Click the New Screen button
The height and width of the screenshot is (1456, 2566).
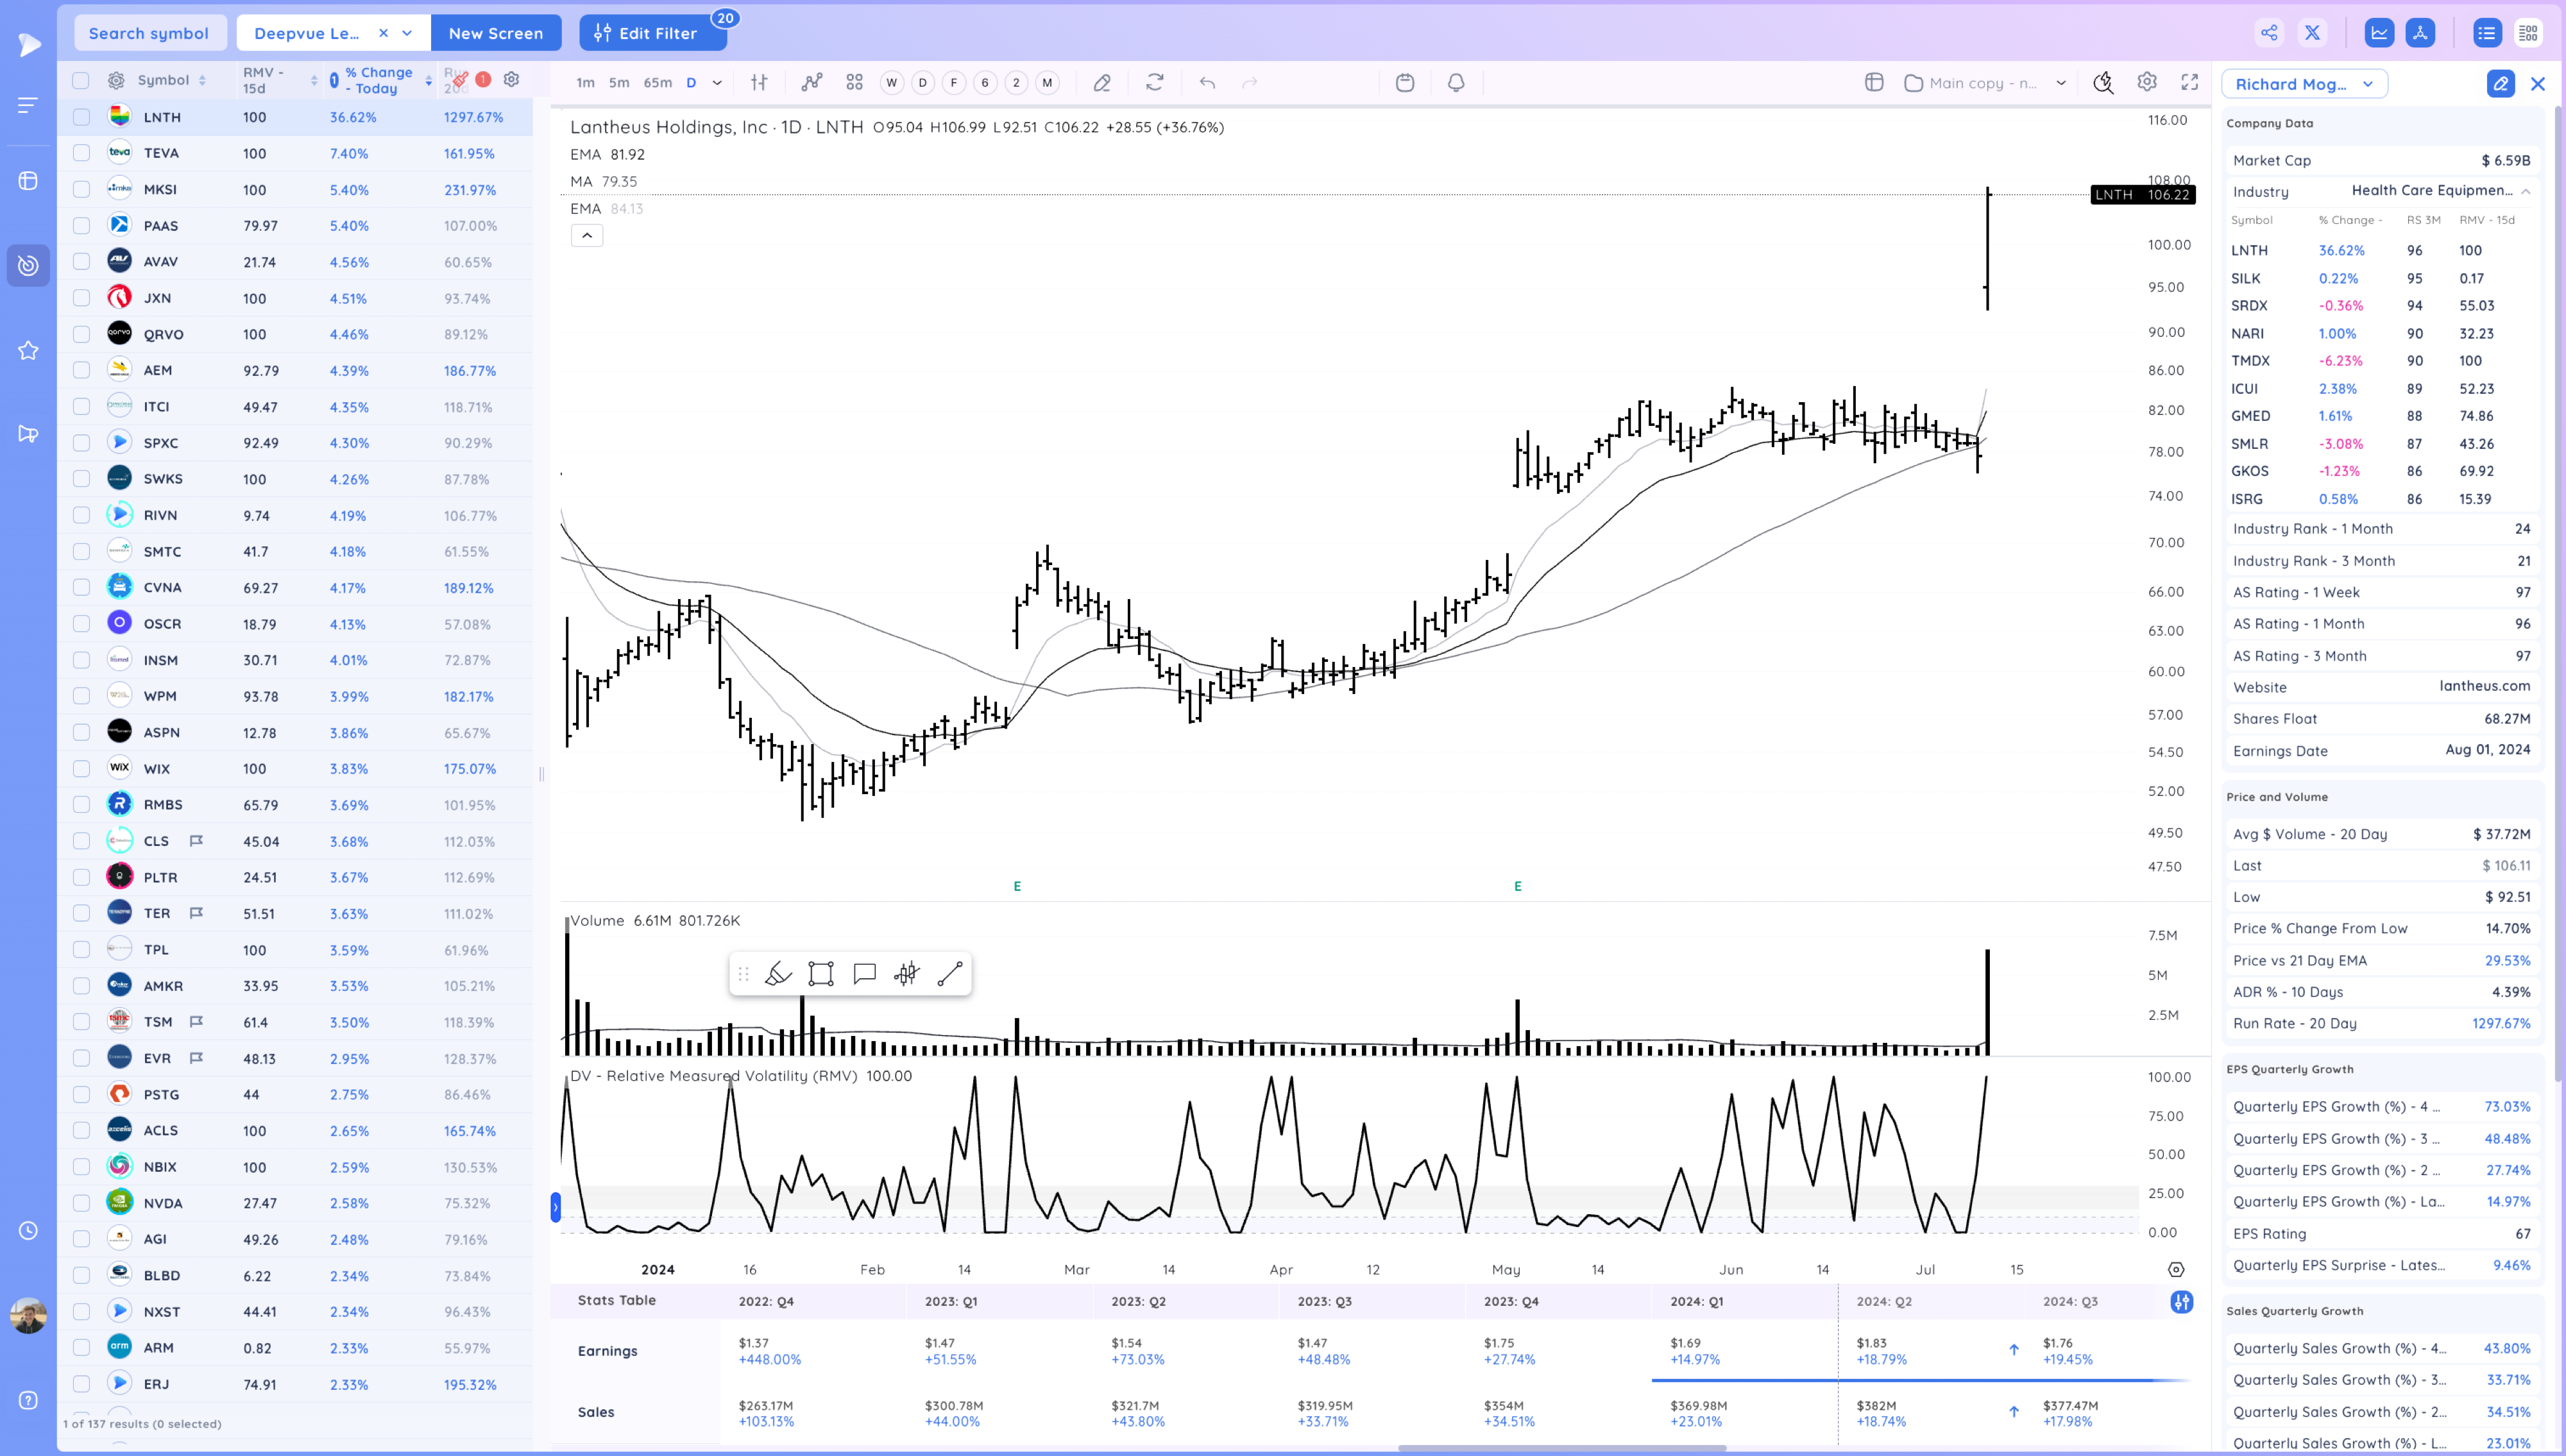click(496, 33)
